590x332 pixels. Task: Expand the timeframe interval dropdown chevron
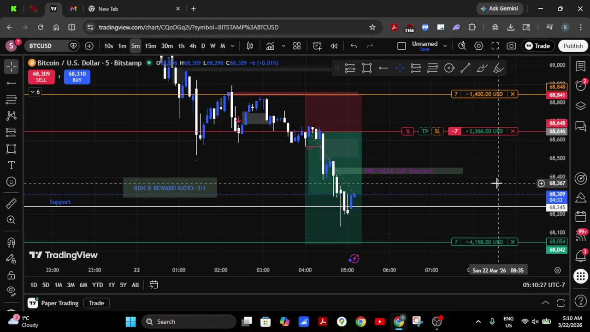[x=232, y=46]
